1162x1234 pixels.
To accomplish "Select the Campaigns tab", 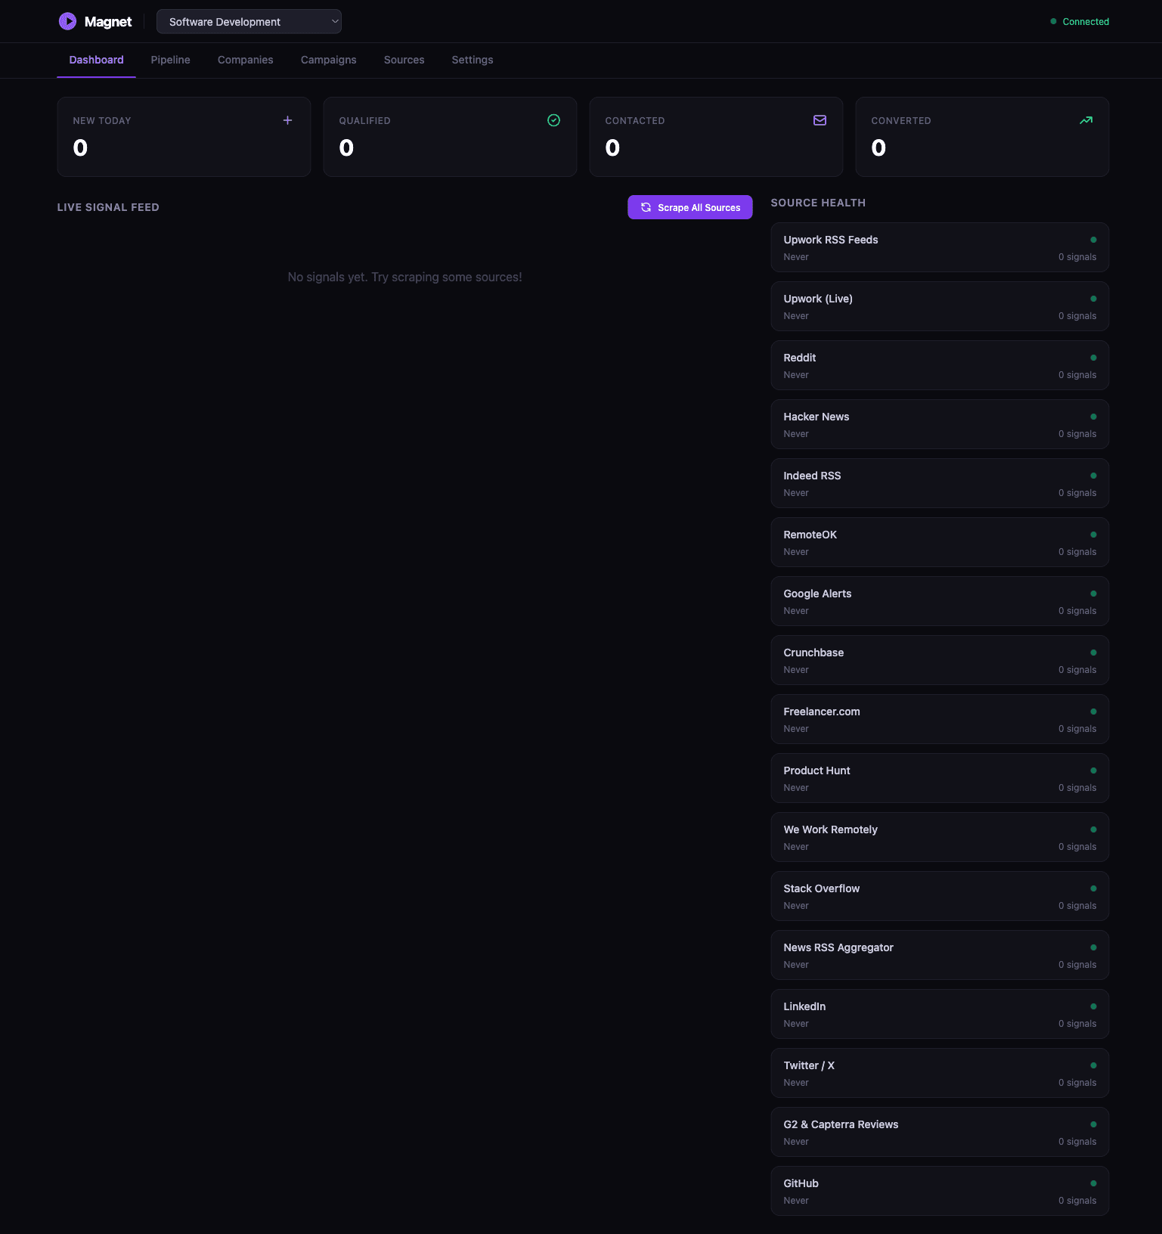I will click(x=328, y=60).
